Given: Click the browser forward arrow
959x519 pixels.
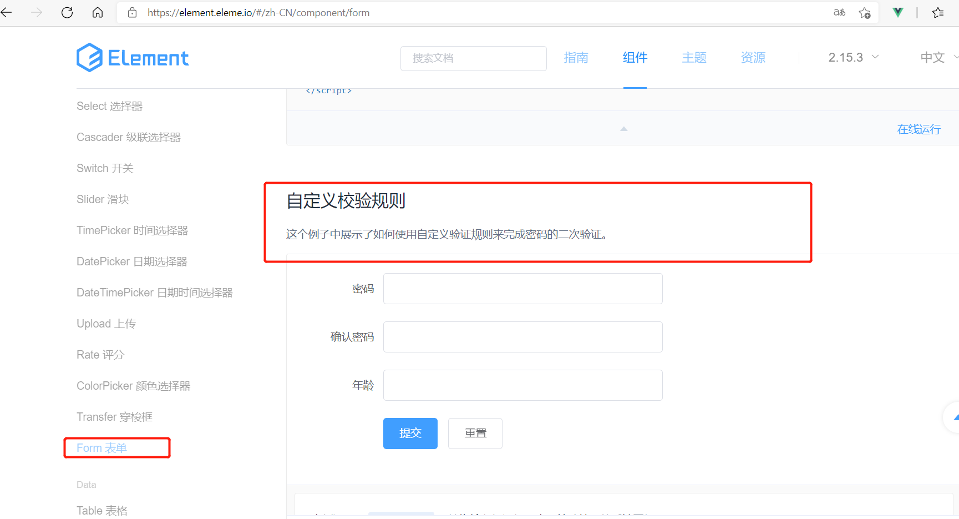Looking at the screenshot, I should [37, 12].
